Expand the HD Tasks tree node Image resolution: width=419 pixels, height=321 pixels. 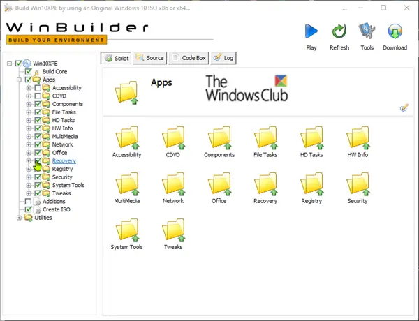click(29, 121)
